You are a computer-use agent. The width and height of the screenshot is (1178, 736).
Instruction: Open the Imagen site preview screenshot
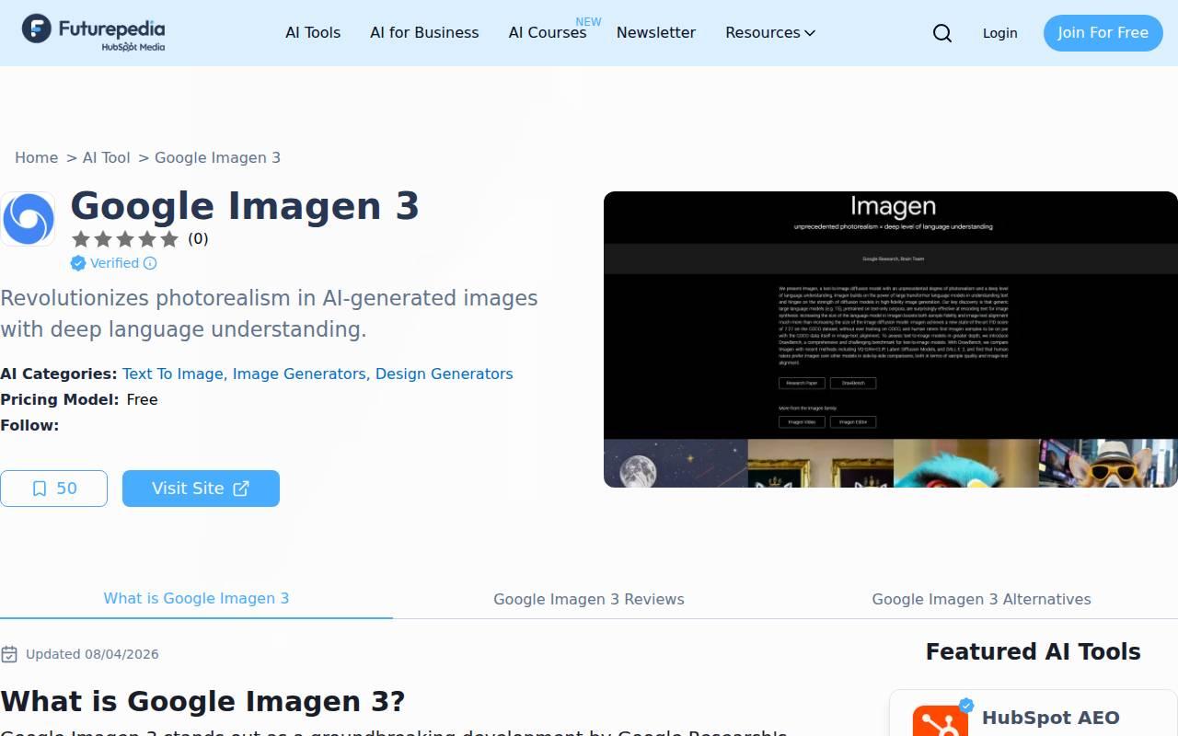[x=891, y=339]
